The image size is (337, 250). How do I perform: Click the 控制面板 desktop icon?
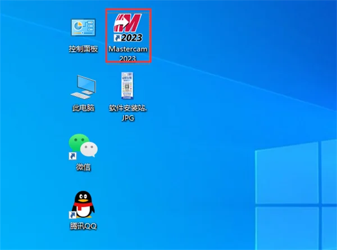83,27
